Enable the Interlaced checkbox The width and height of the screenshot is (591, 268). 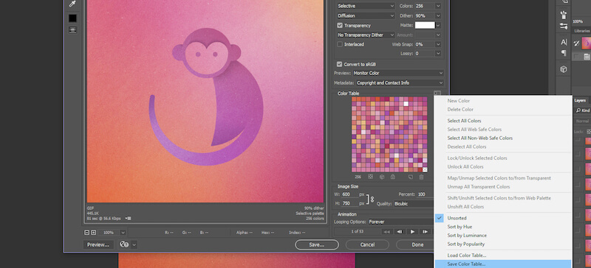point(340,44)
